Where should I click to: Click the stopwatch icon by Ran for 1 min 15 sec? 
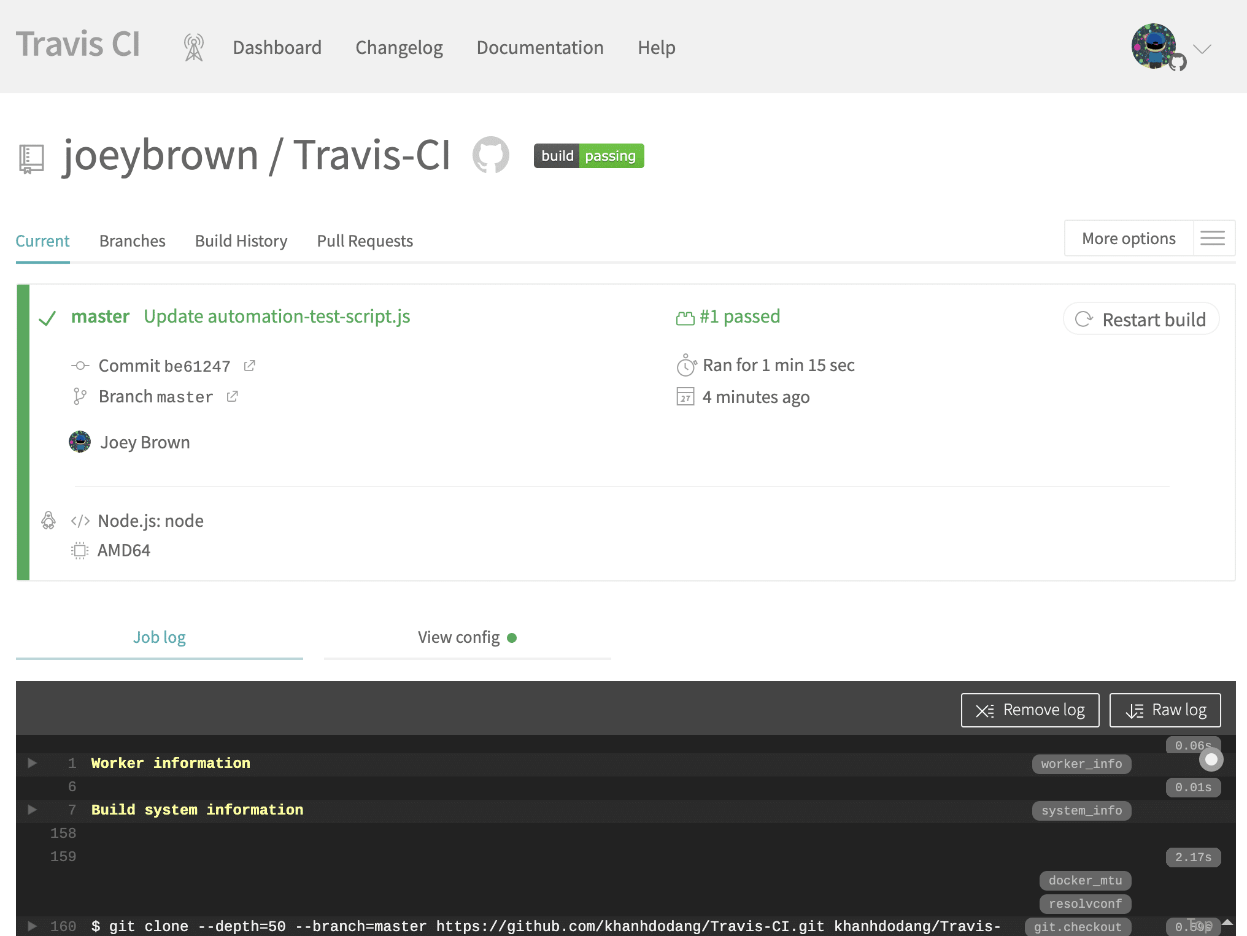686,365
